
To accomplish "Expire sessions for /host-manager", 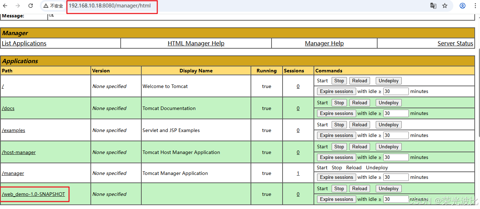I will pyautogui.click(x=337, y=157).
